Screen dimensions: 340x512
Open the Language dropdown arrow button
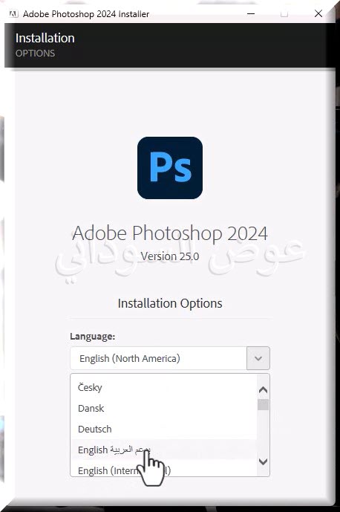click(x=258, y=358)
